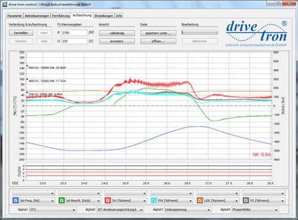Open the Fernführung tab

[x=61, y=16]
